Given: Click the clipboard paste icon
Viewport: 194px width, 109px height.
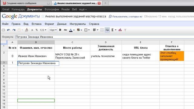Looking at the screenshot, I should (x=19, y=30).
